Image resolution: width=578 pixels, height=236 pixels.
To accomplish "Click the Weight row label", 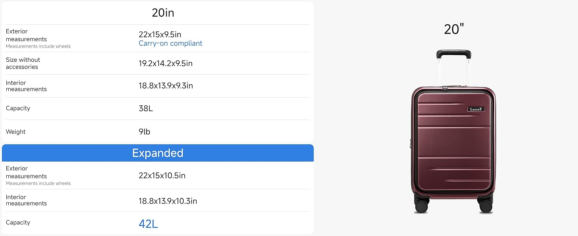I will pyautogui.click(x=16, y=132).
